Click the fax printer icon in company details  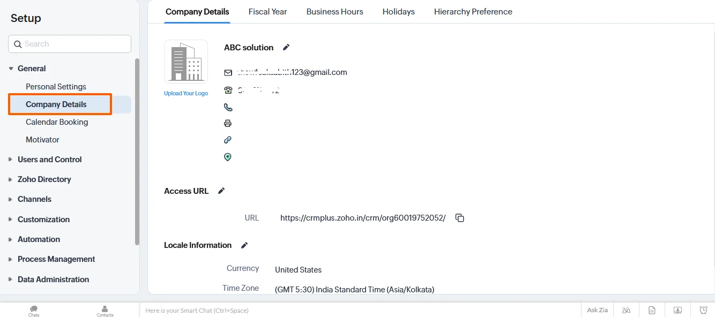pyautogui.click(x=228, y=123)
